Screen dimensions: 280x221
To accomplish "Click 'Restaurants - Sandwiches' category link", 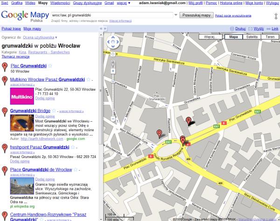I will click(x=49, y=52).
